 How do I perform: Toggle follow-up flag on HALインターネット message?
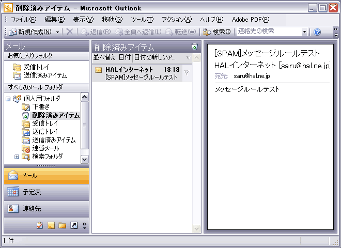[x=187, y=72]
